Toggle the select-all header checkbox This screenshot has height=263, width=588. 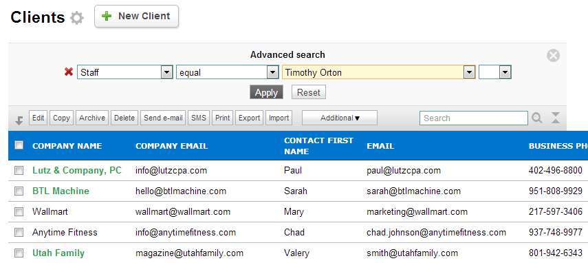tap(19, 145)
